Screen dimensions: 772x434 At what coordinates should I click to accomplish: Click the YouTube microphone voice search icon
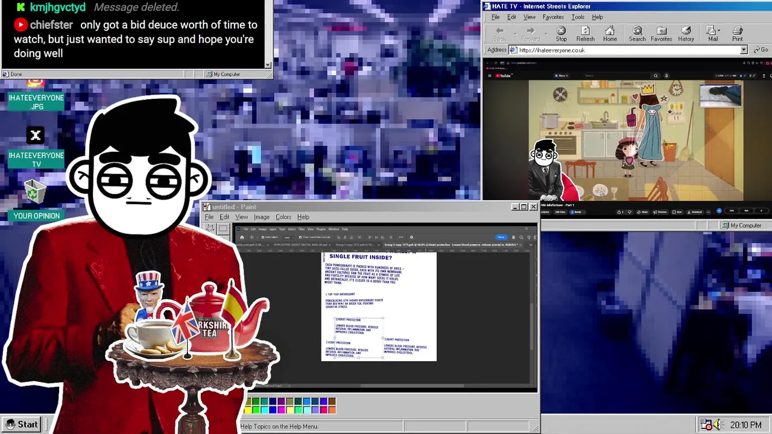(666, 75)
